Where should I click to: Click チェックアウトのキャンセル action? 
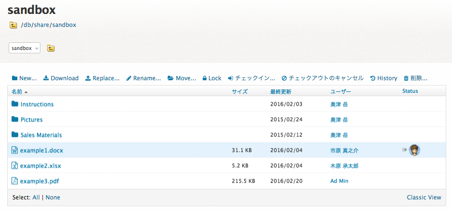click(x=323, y=78)
